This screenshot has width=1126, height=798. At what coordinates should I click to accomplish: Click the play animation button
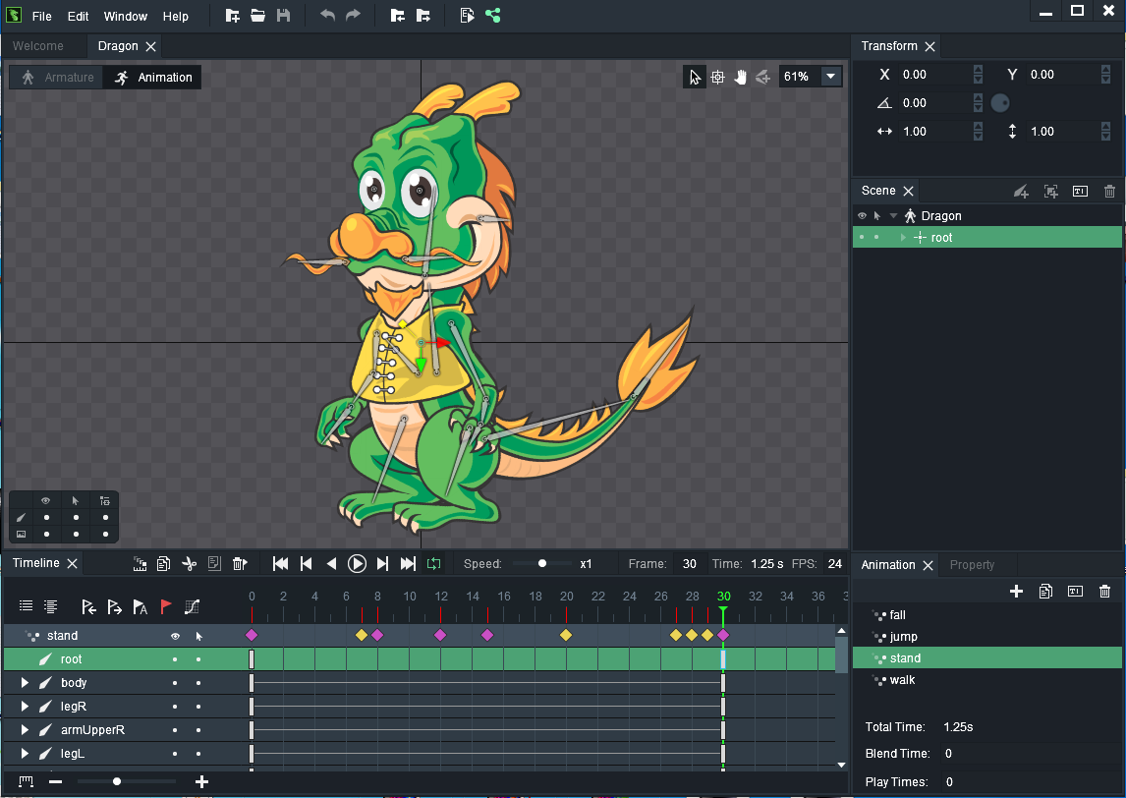(x=357, y=563)
